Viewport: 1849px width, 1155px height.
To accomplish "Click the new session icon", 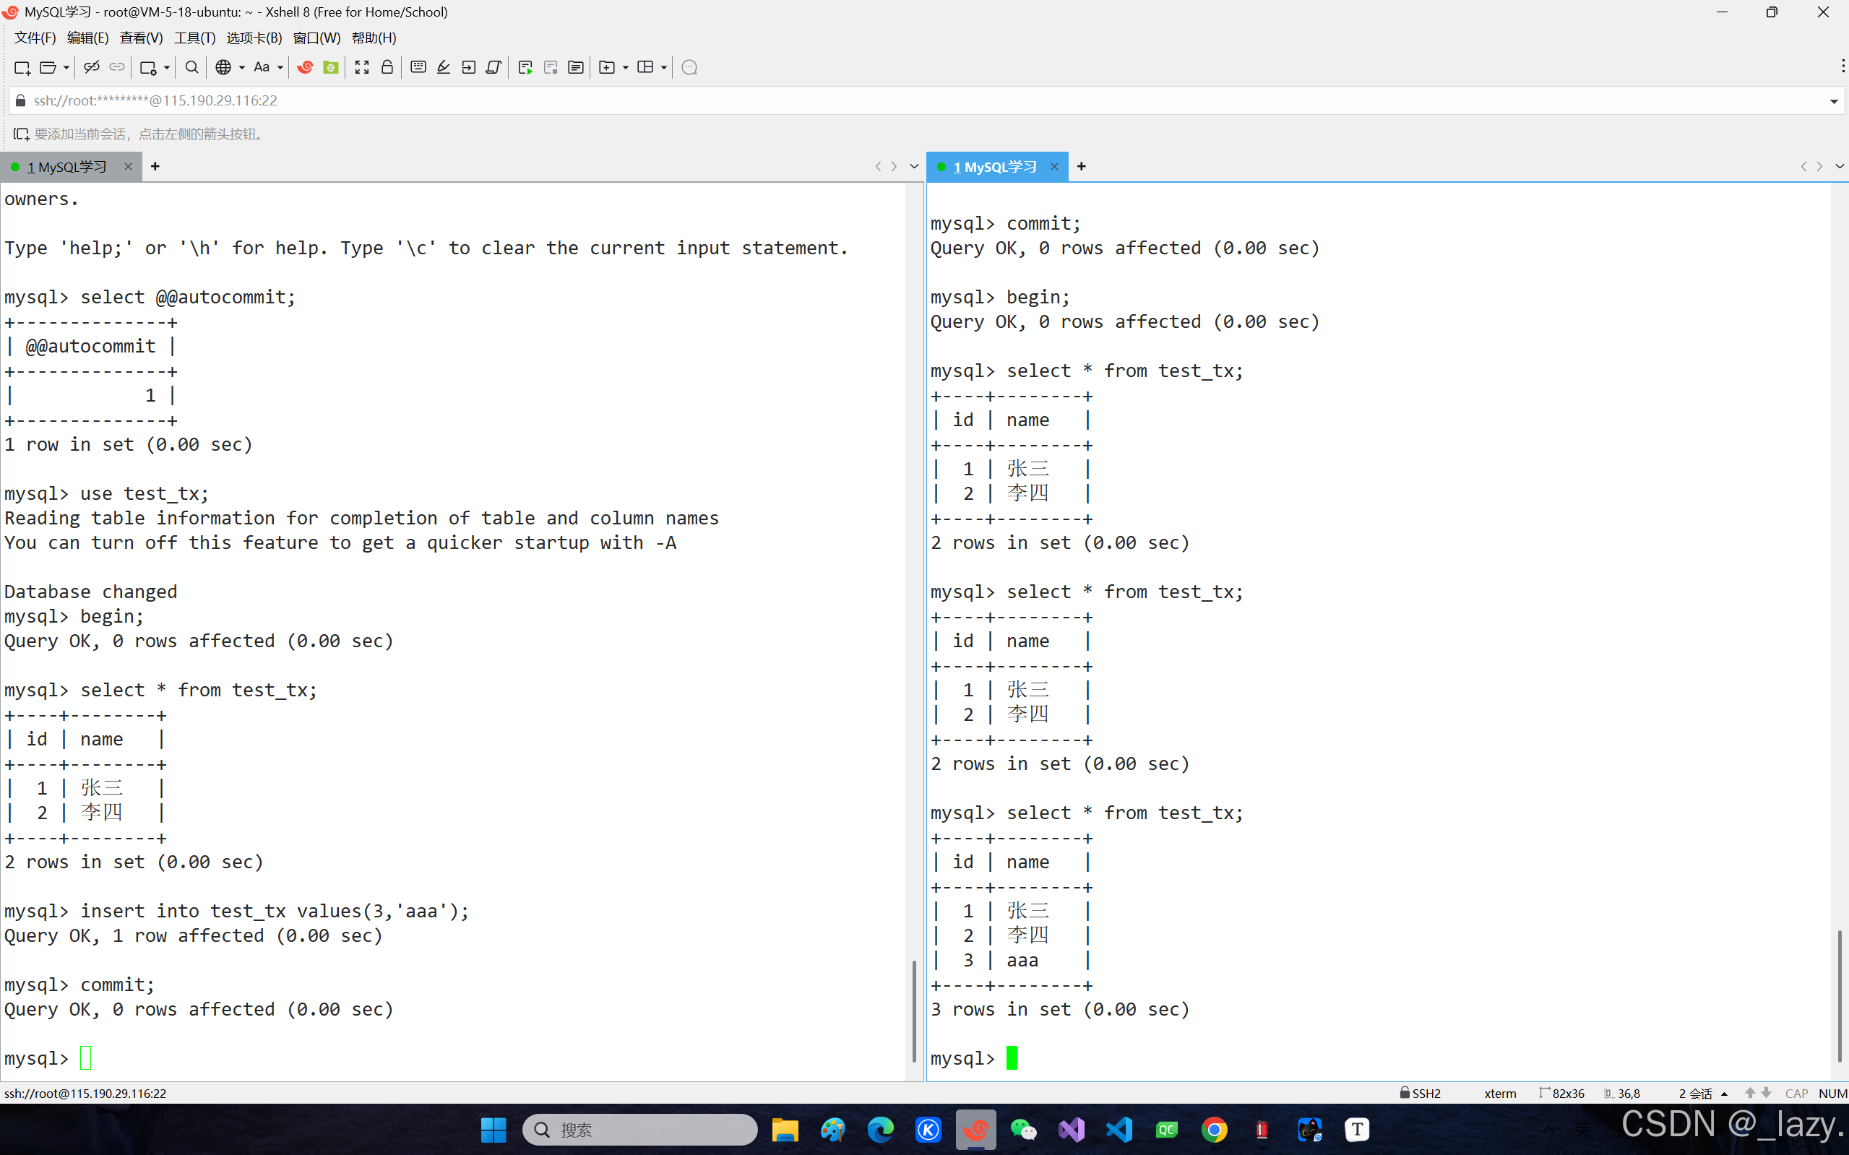I will [22, 67].
